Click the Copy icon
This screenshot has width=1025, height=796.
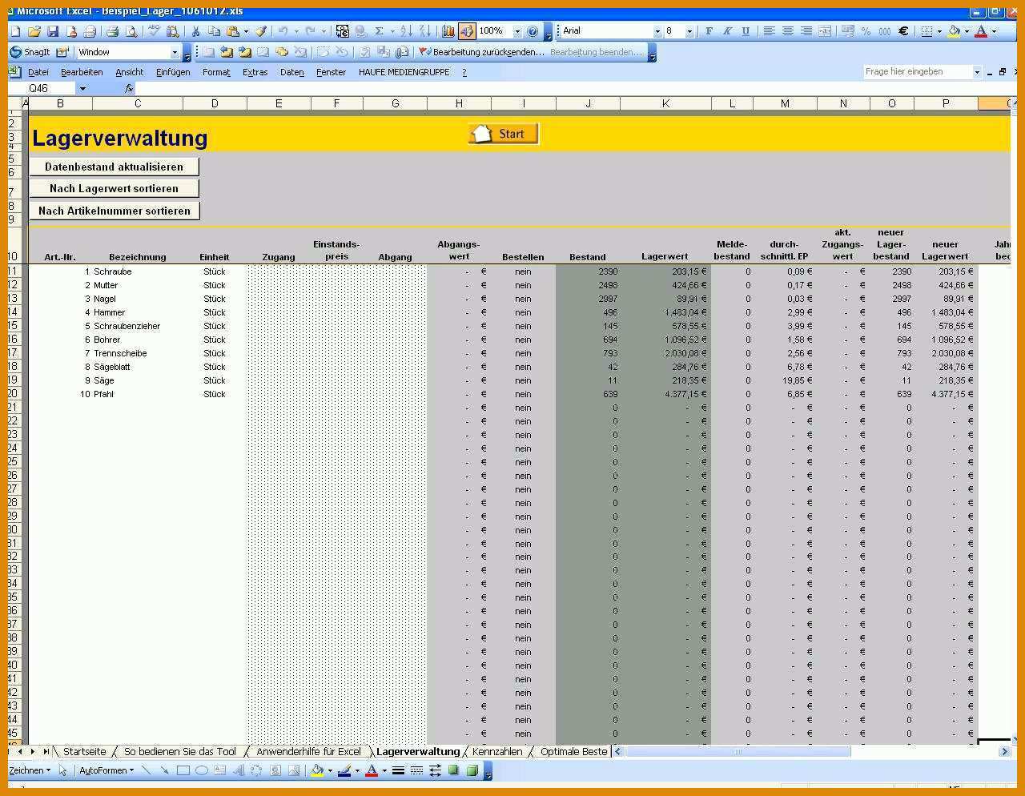tap(214, 31)
